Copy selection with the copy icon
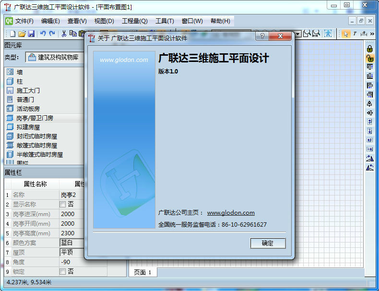Image resolution: width=379 pixels, height=291 pixels. pyautogui.click(x=73, y=34)
